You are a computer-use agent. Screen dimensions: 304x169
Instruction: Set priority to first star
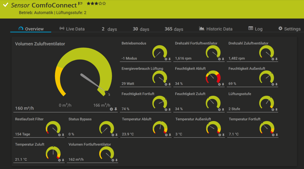tap(89, 4)
